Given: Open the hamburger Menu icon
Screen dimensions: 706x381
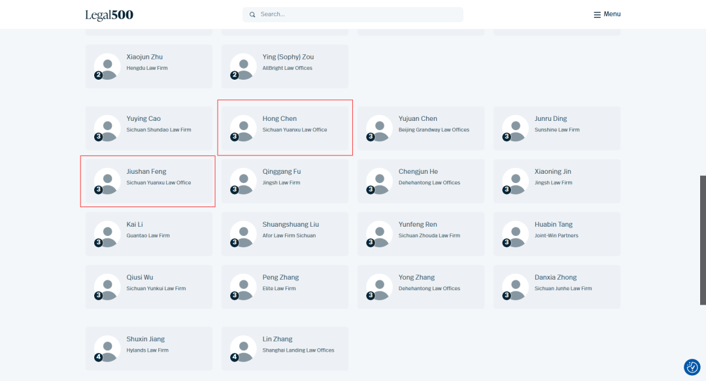Looking at the screenshot, I should pyautogui.click(x=597, y=15).
